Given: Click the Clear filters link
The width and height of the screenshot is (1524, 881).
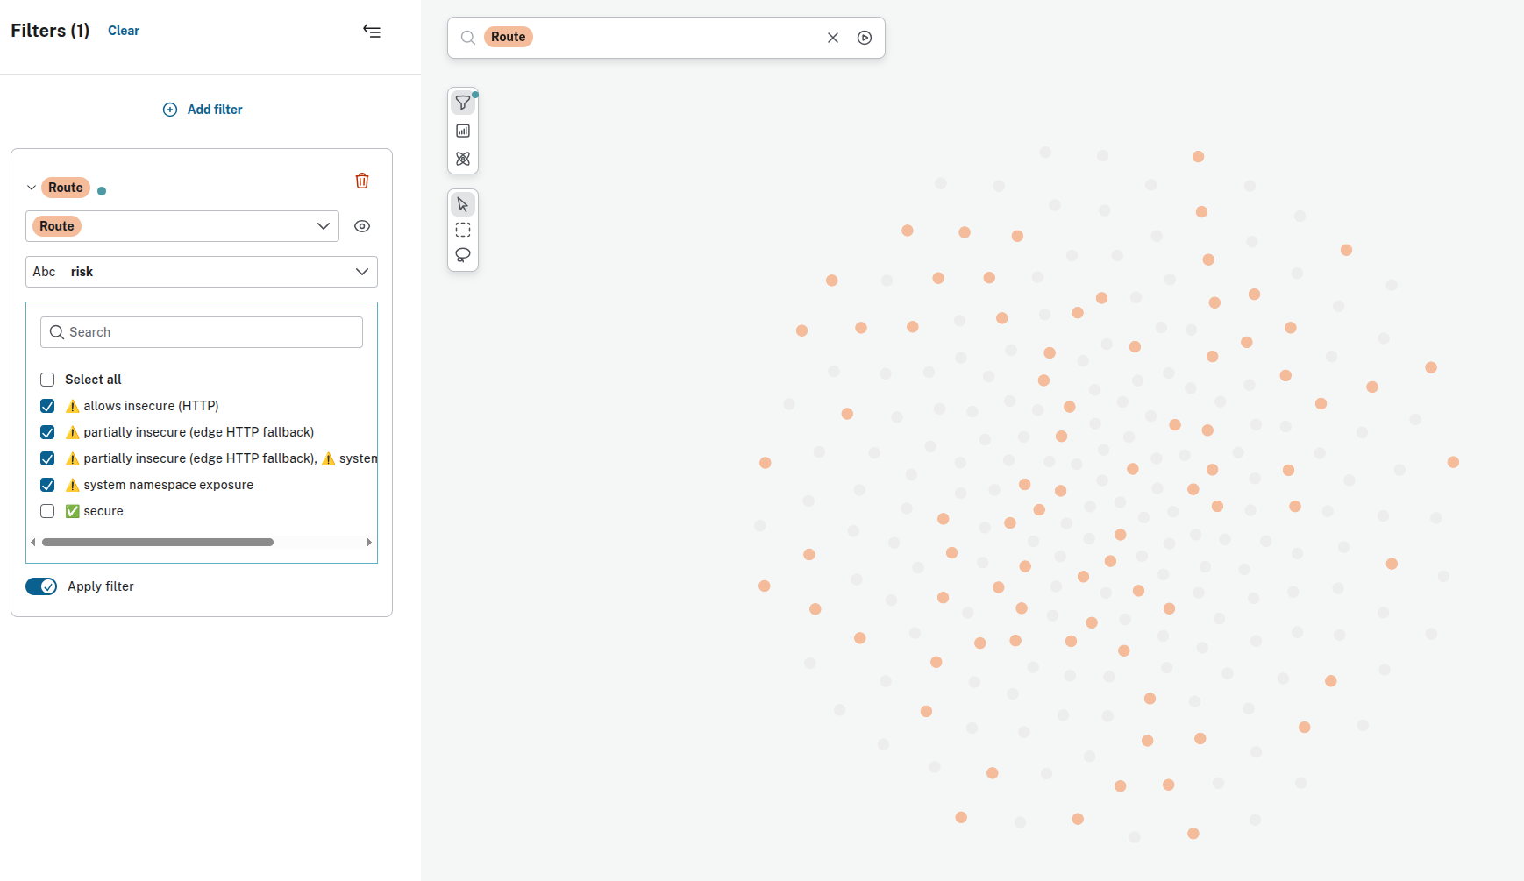Looking at the screenshot, I should (124, 31).
